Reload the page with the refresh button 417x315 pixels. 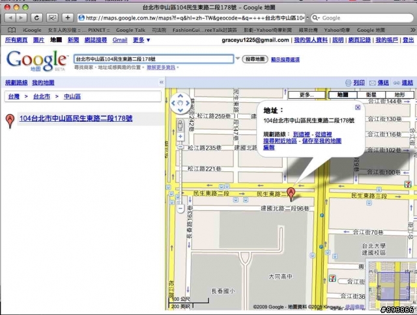pos(36,18)
